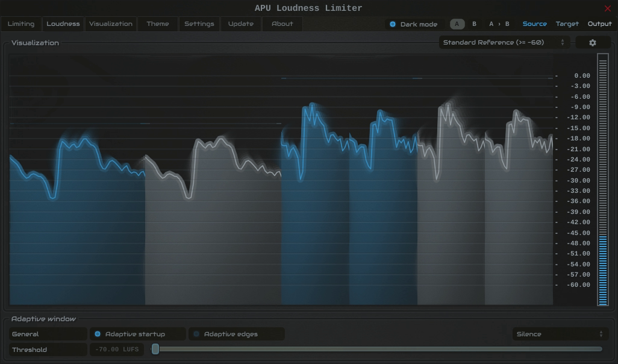
Task: Click the Visualization section heading
Action: click(35, 43)
